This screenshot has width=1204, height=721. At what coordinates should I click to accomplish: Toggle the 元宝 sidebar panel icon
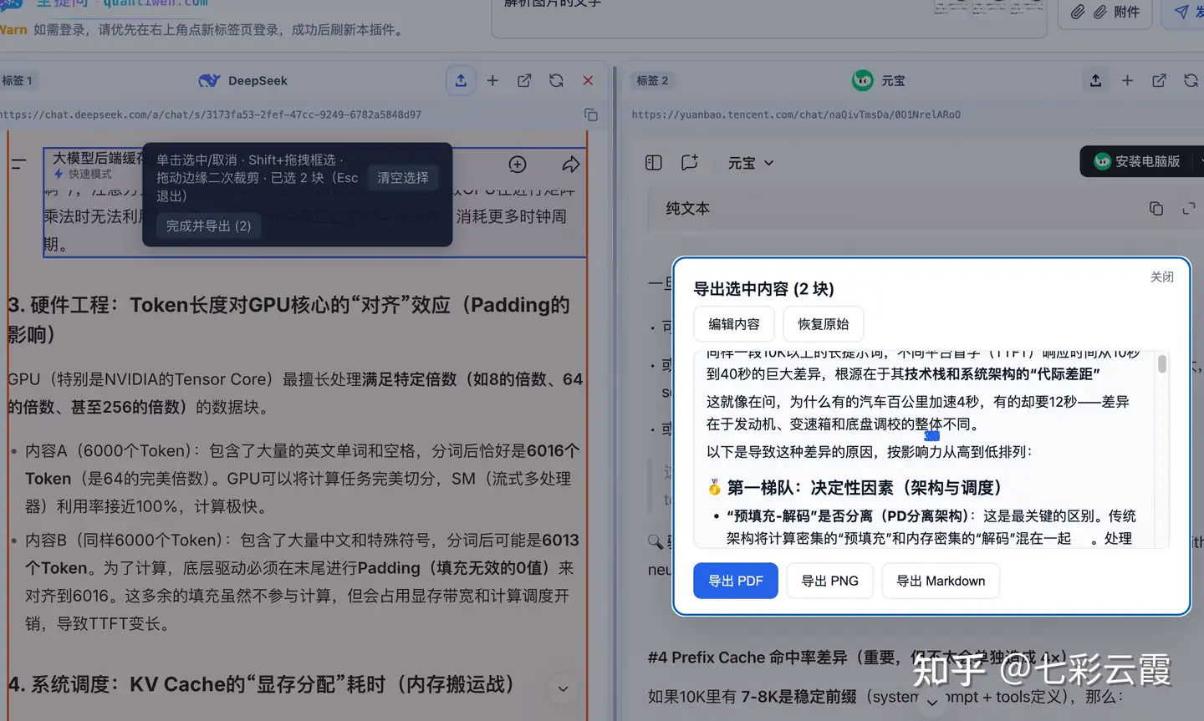click(654, 163)
